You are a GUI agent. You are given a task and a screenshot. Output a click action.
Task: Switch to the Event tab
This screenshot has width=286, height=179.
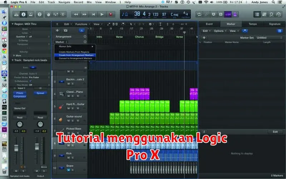click(x=209, y=24)
